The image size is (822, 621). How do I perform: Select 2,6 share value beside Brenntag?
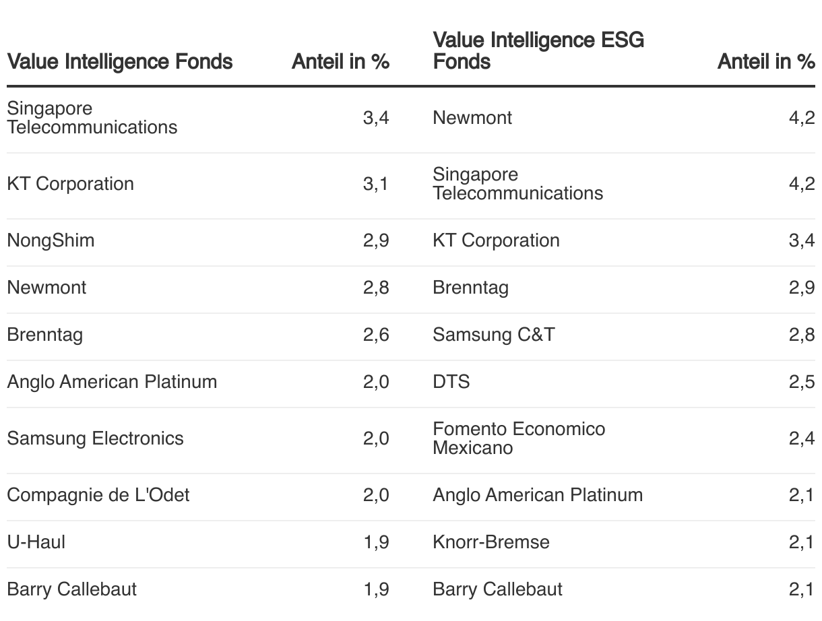[376, 335]
